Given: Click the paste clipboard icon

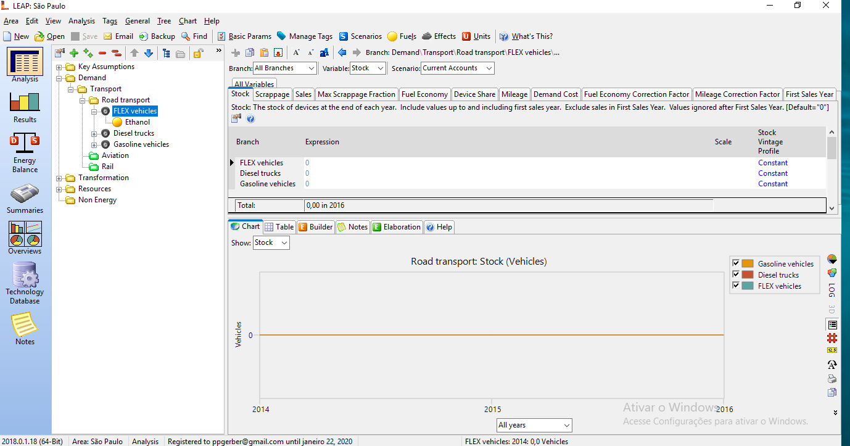Looking at the screenshot, I should tap(263, 52).
